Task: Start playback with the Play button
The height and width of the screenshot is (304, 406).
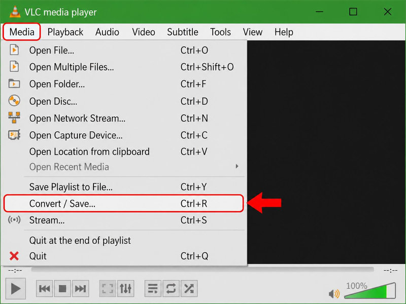Action: (x=16, y=288)
